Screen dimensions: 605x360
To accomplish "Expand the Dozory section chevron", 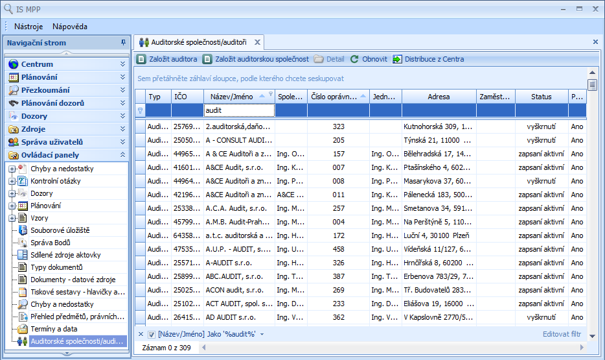I will pyautogui.click(x=122, y=116).
